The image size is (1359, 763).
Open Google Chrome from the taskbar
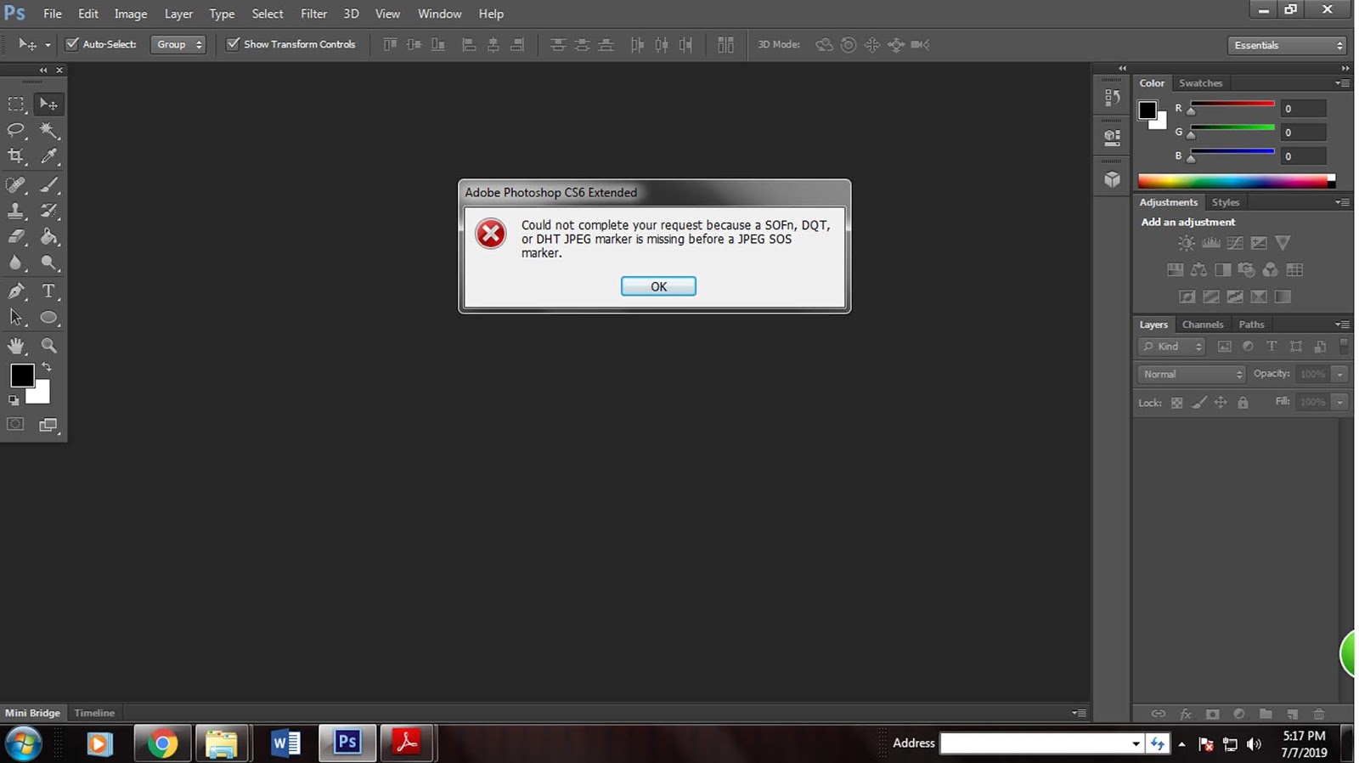(162, 743)
